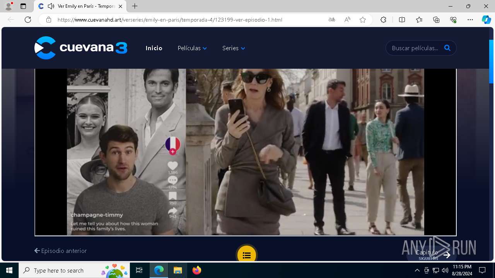Open the Copilot sidebar icon
Image resolution: width=495 pixels, height=278 pixels.
pos(486,20)
